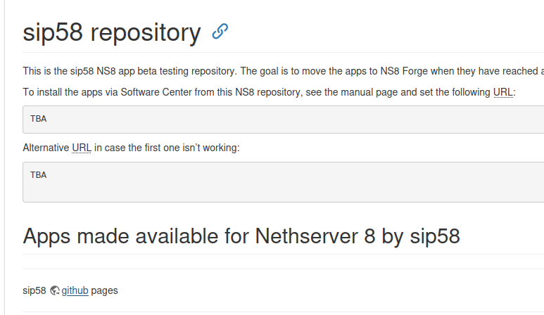
Task: Click the GitHub logo icon before 'github'
Action: 55,290
